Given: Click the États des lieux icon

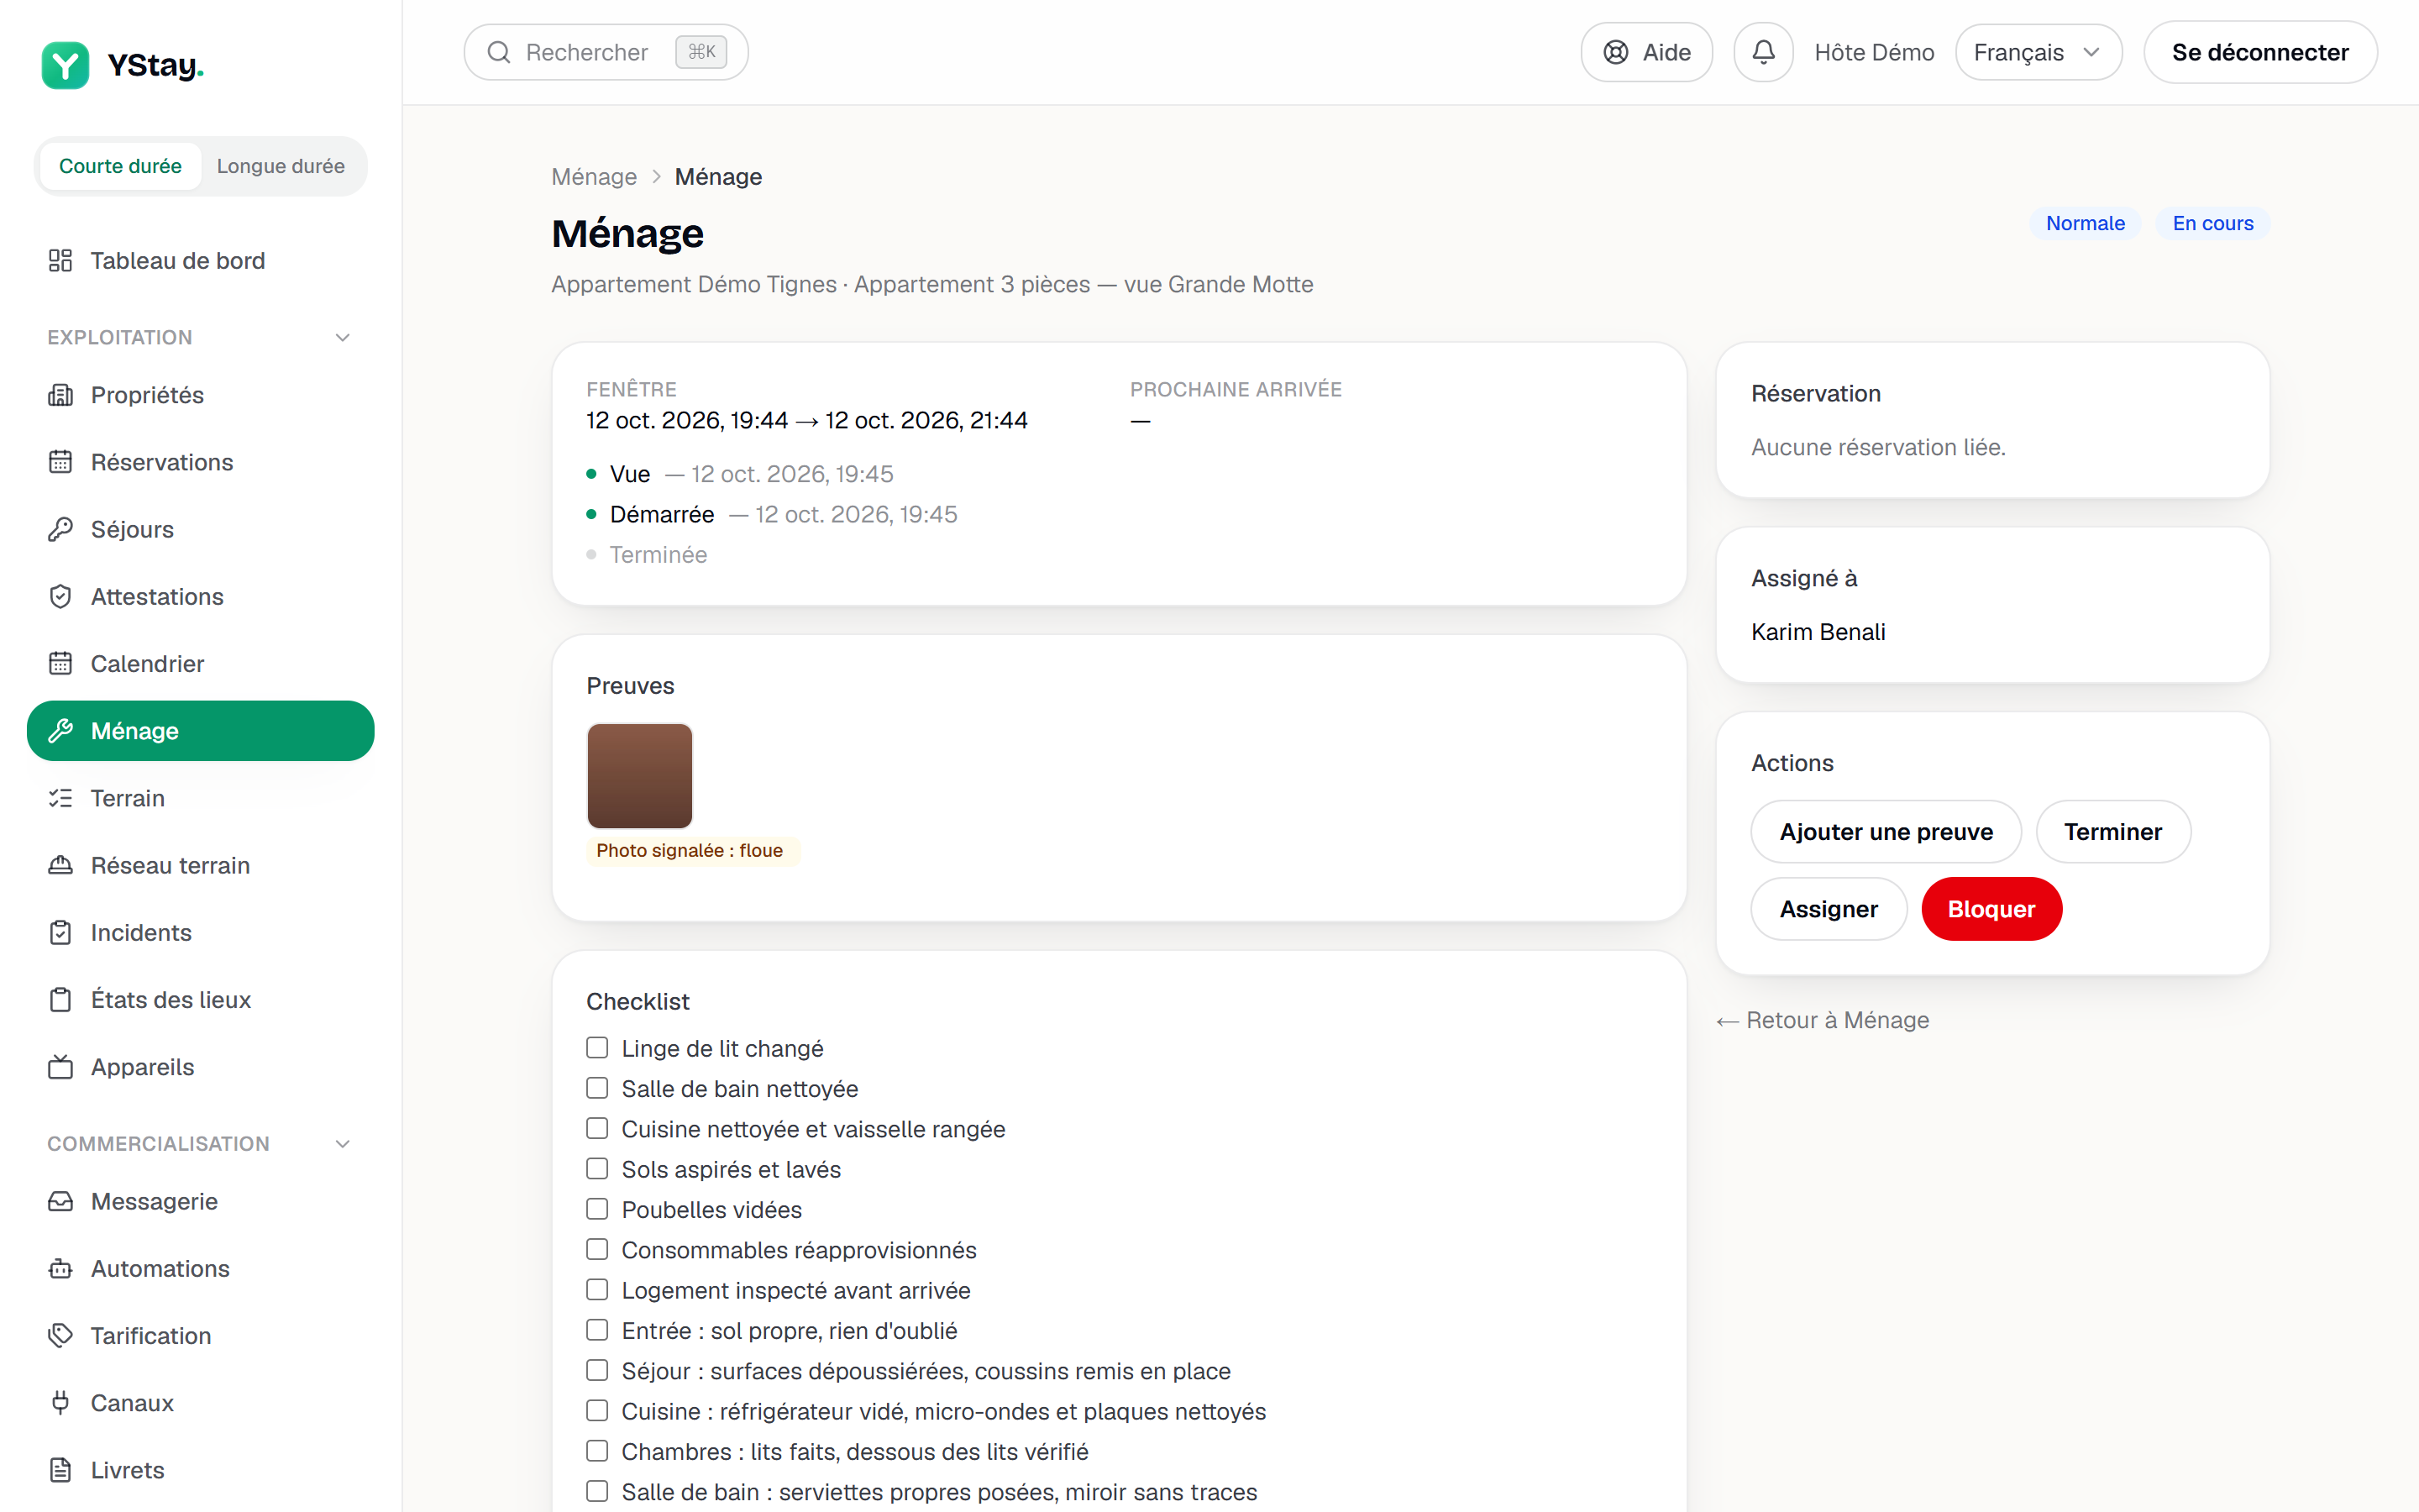Looking at the screenshot, I should (60, 1000).
